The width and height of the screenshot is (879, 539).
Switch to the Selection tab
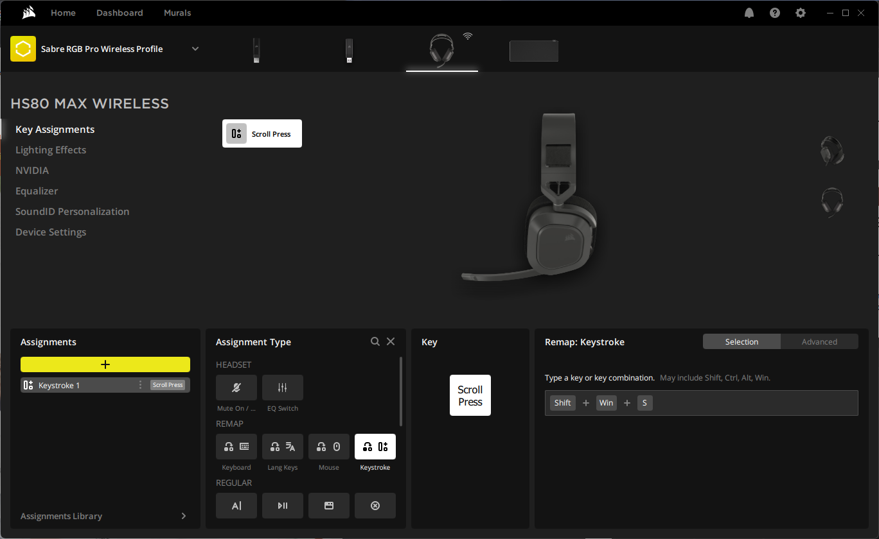[x=741, y=342]
